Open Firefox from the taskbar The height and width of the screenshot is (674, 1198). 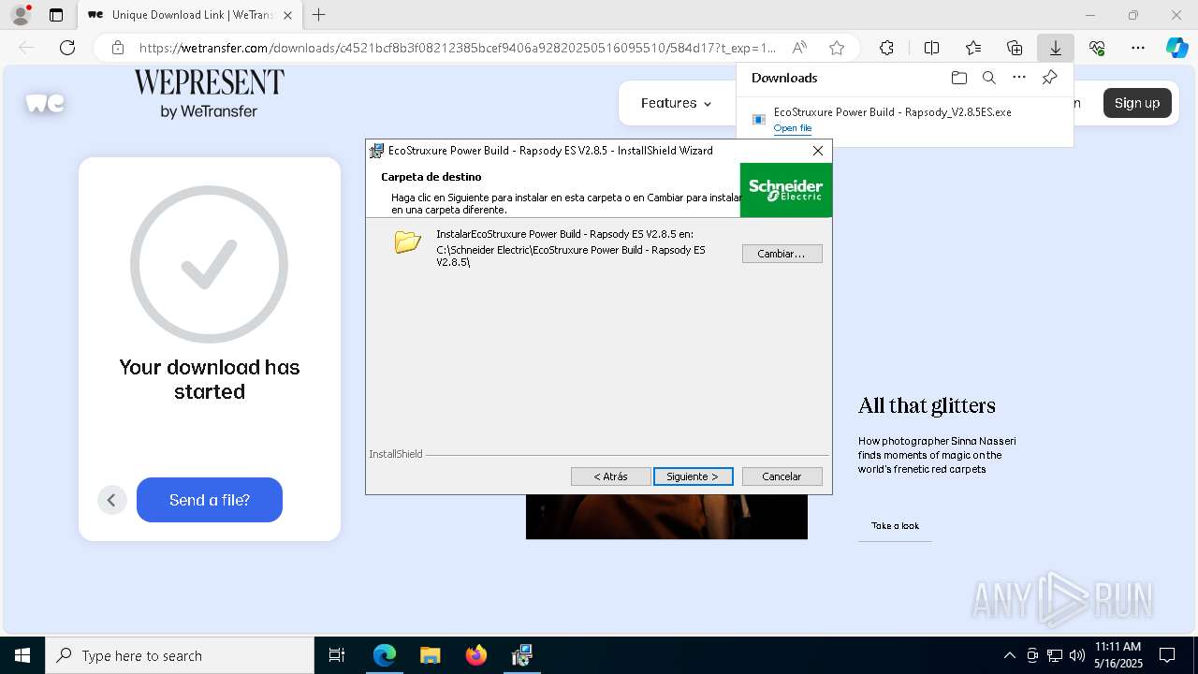476,655
